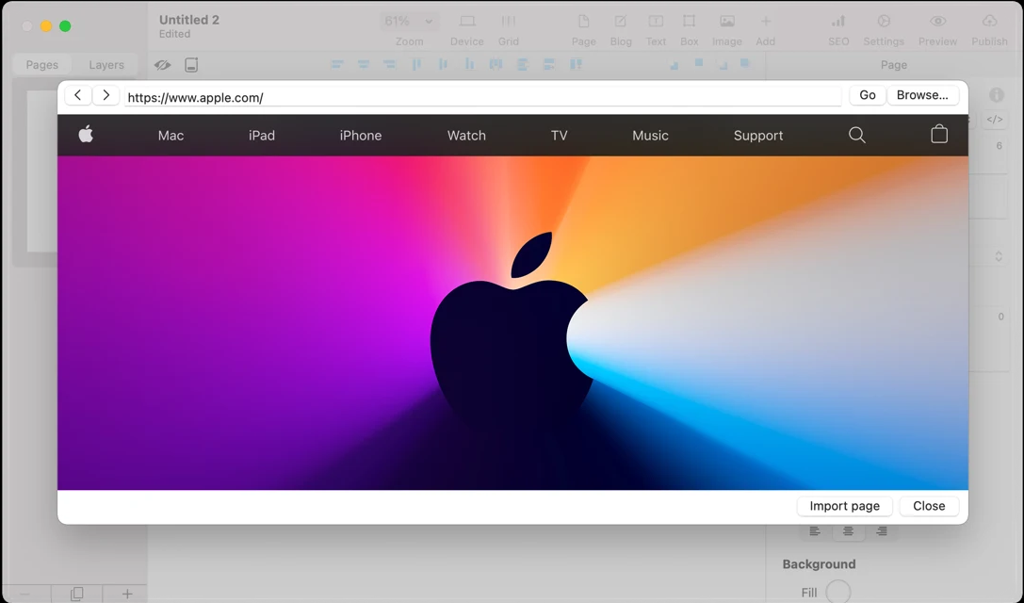Click the Preview eye icon in toolbar
This screenshot has width=1024, height=603.
coord(936,22)
